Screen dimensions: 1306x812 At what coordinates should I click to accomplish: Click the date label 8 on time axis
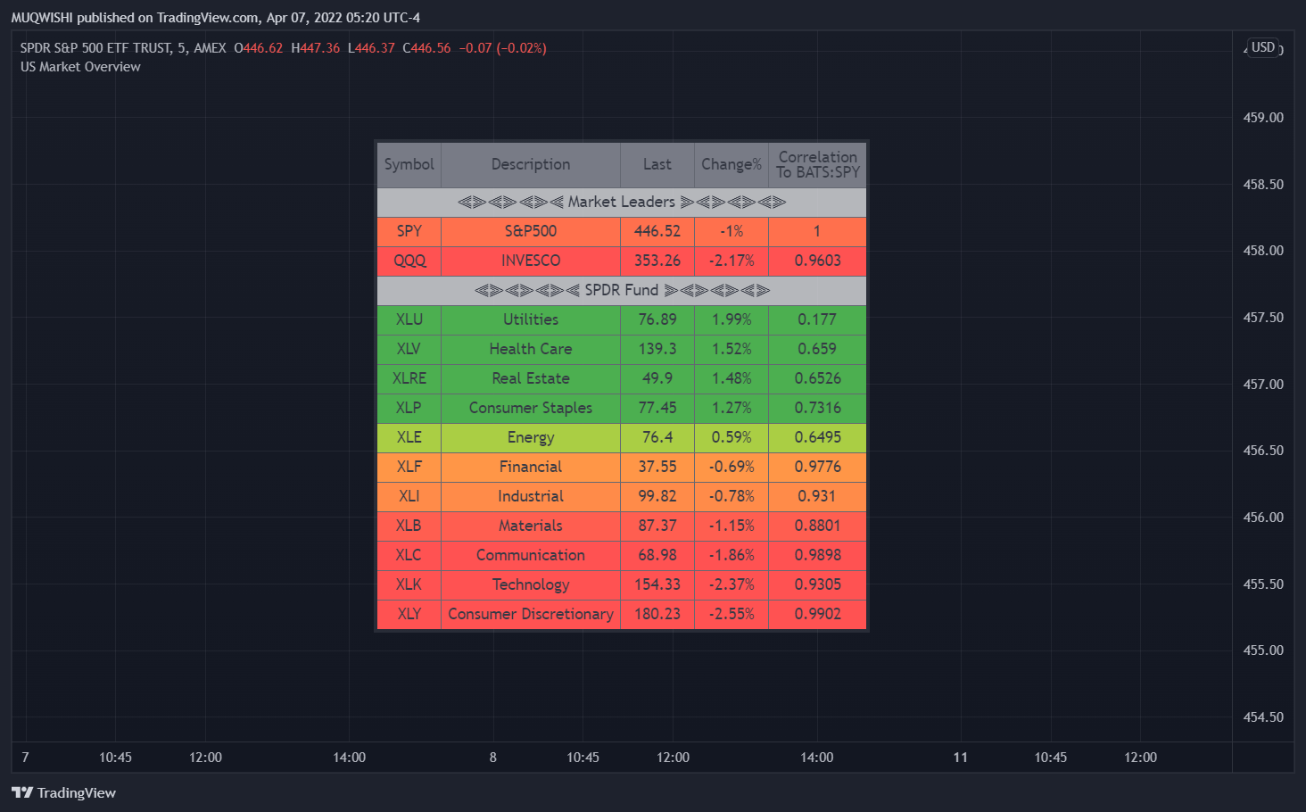coord(492,758)
